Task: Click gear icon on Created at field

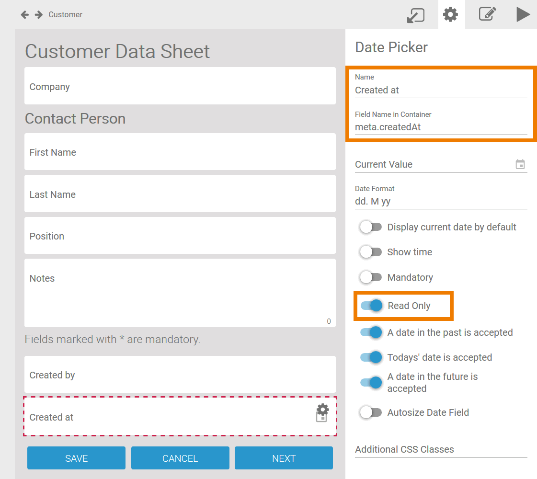Action: 323,409
